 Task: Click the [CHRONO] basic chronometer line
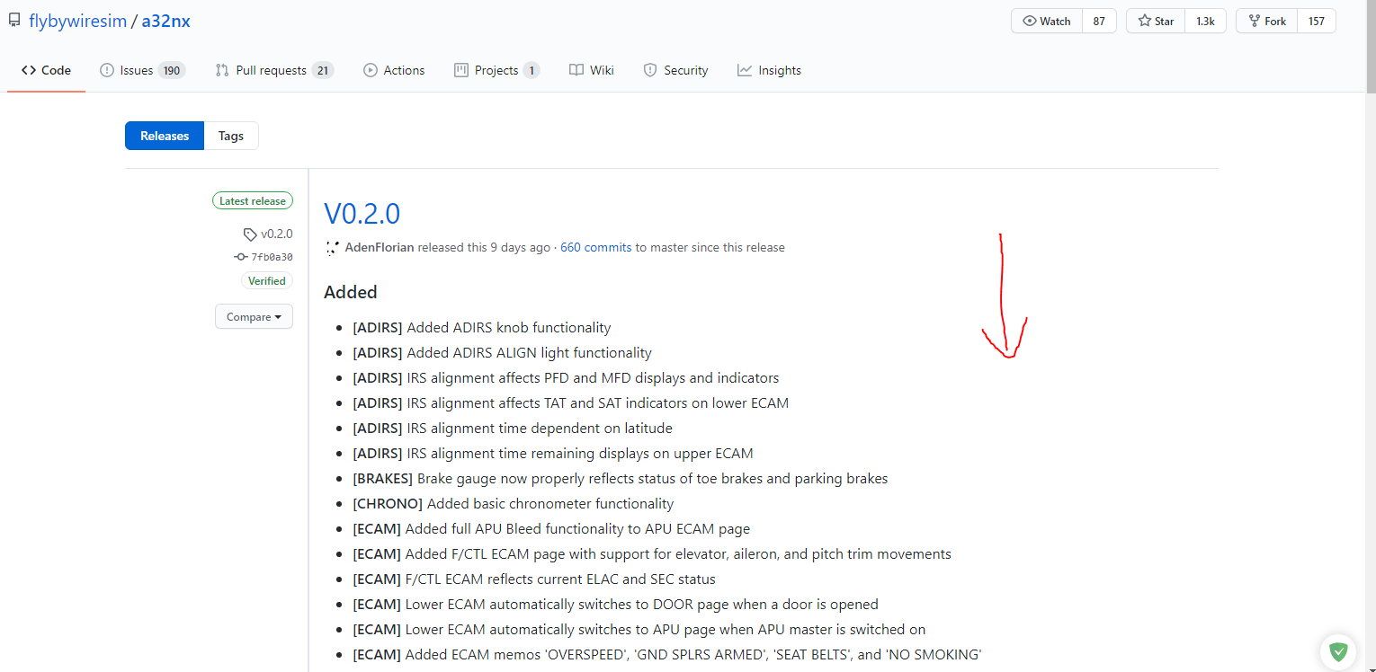click(x=514, y=504)
